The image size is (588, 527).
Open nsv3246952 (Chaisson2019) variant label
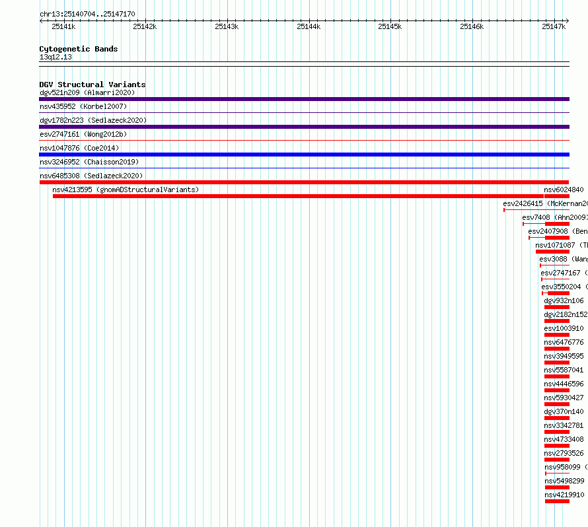pos(89,162)
